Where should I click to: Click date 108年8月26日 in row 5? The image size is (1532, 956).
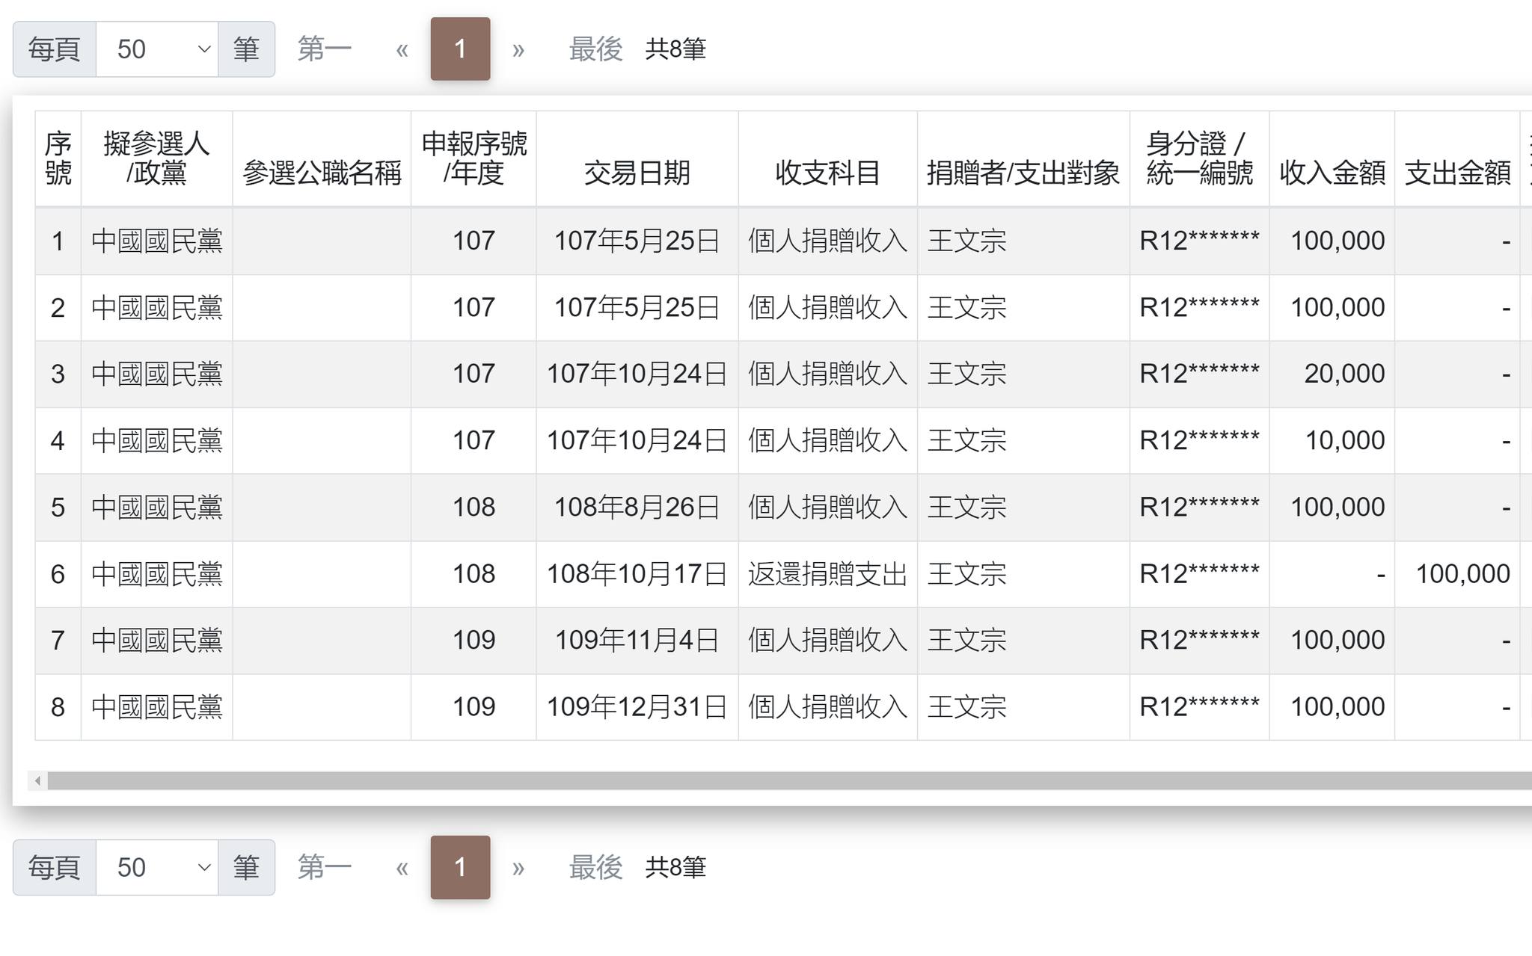(x=637, y=507)
